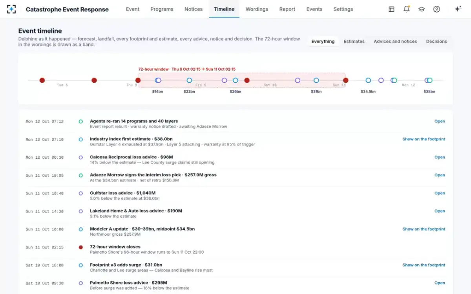Select the Timeline tab

pos(224,9)
